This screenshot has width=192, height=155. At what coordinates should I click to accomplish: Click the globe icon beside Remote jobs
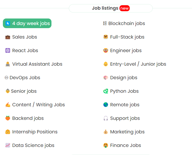[106, 105]
